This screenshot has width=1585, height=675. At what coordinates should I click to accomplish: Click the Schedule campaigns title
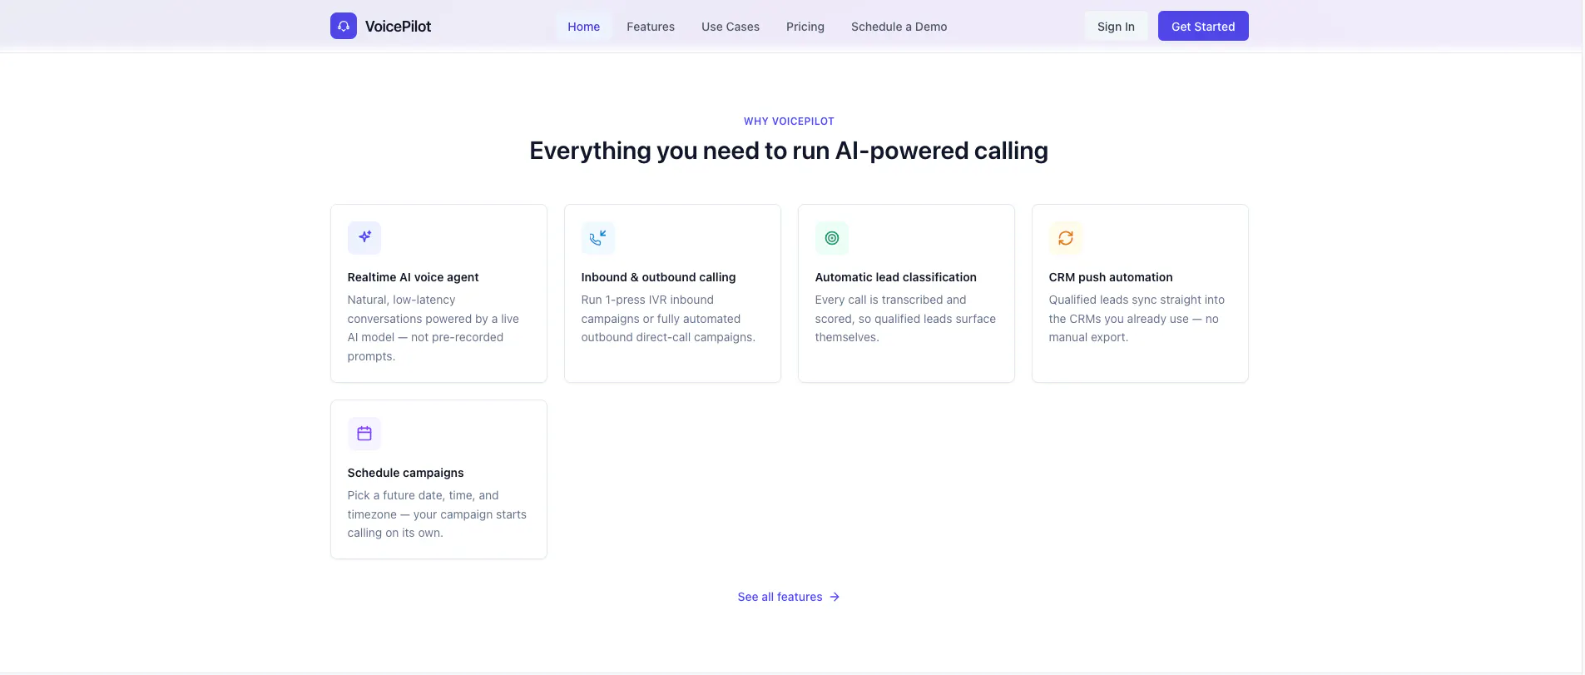tap(406, 473)
